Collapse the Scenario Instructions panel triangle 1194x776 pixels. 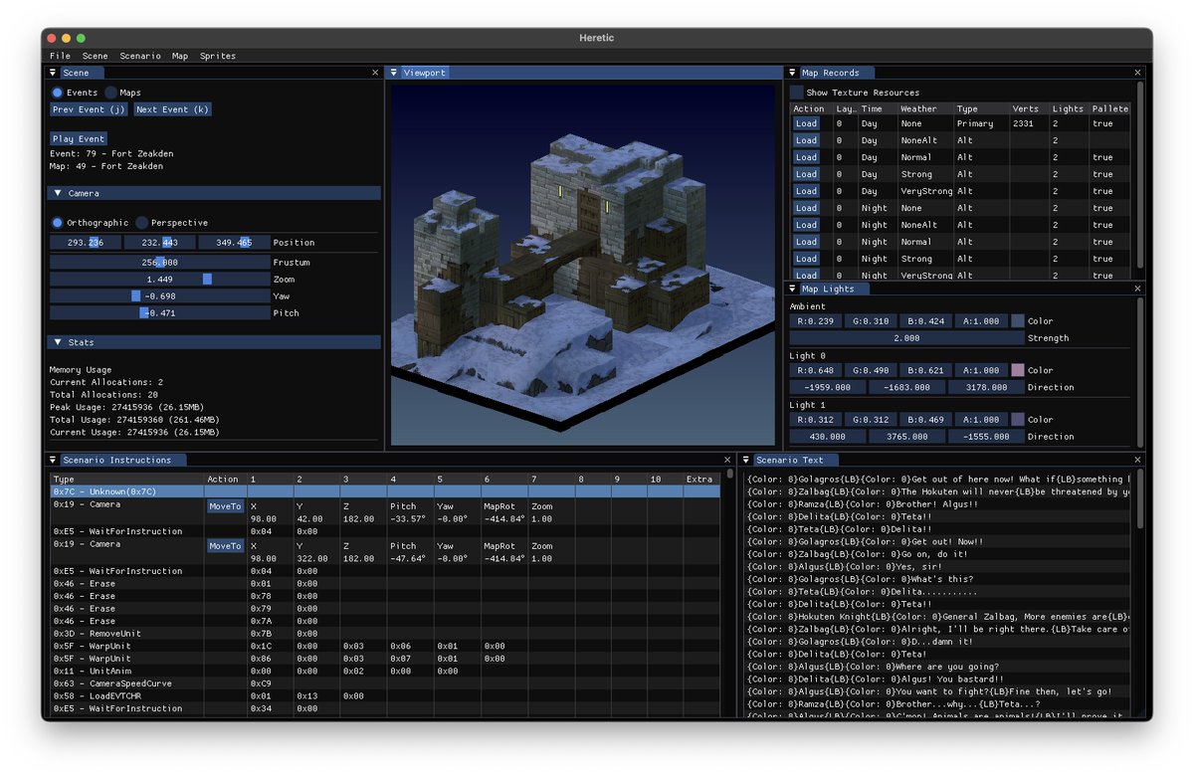[55, 460]
